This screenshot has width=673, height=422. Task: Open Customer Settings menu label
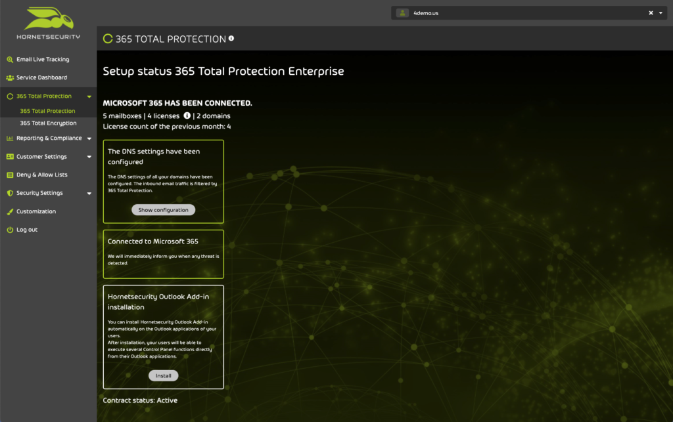[x=41, y=157]
